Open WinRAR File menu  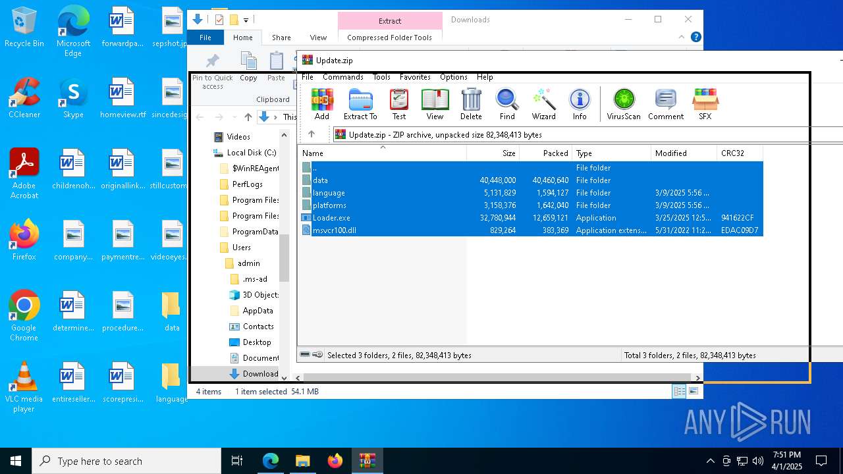click(x=308, y=77)
